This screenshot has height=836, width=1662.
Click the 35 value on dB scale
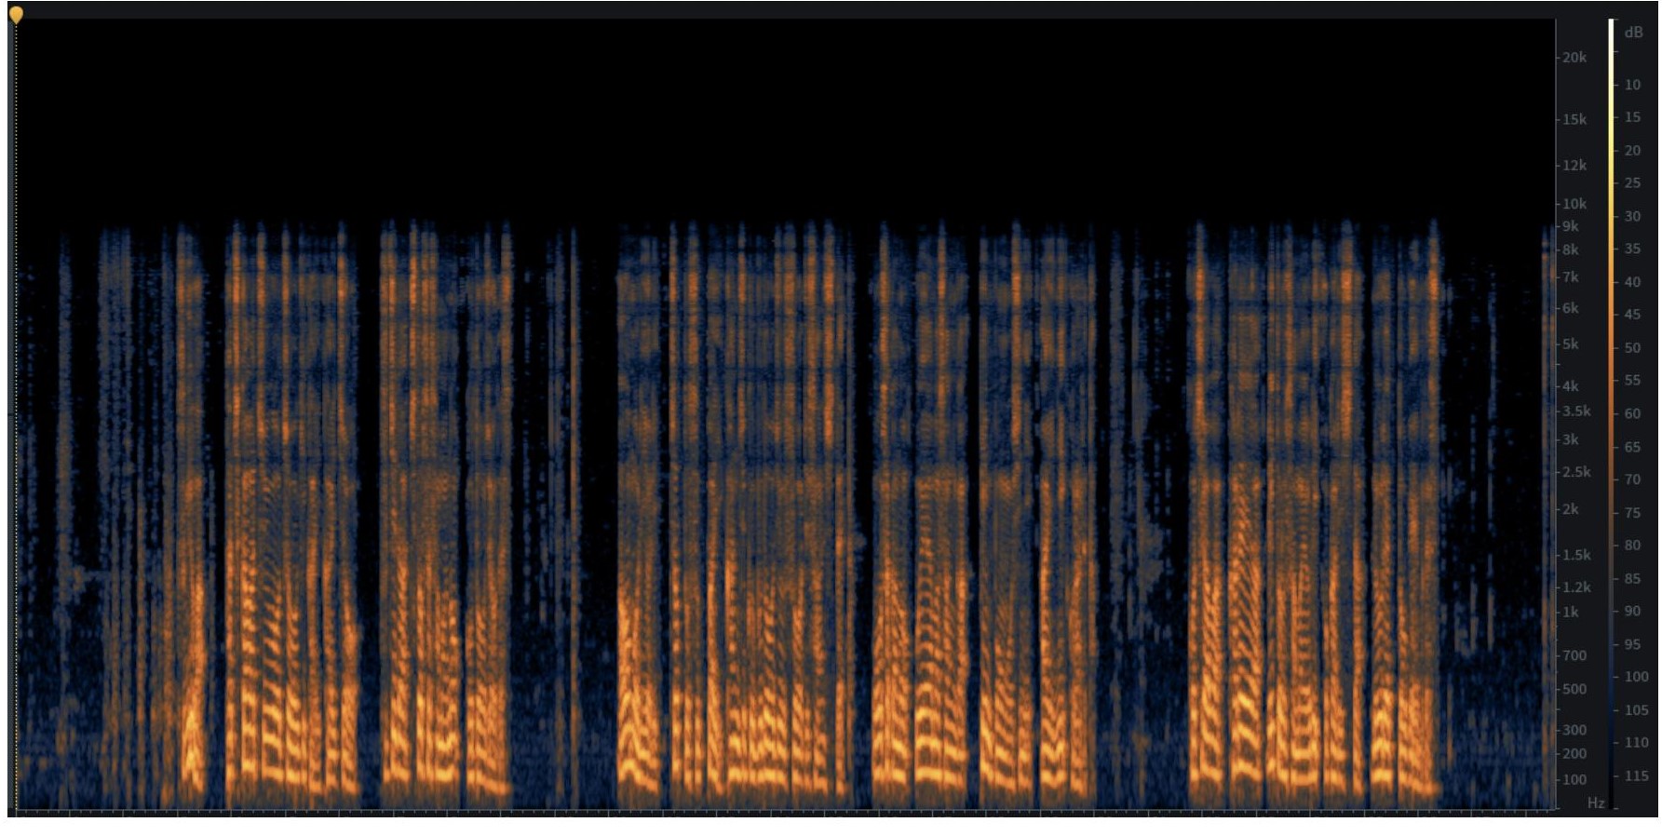tap(1633, 249)
